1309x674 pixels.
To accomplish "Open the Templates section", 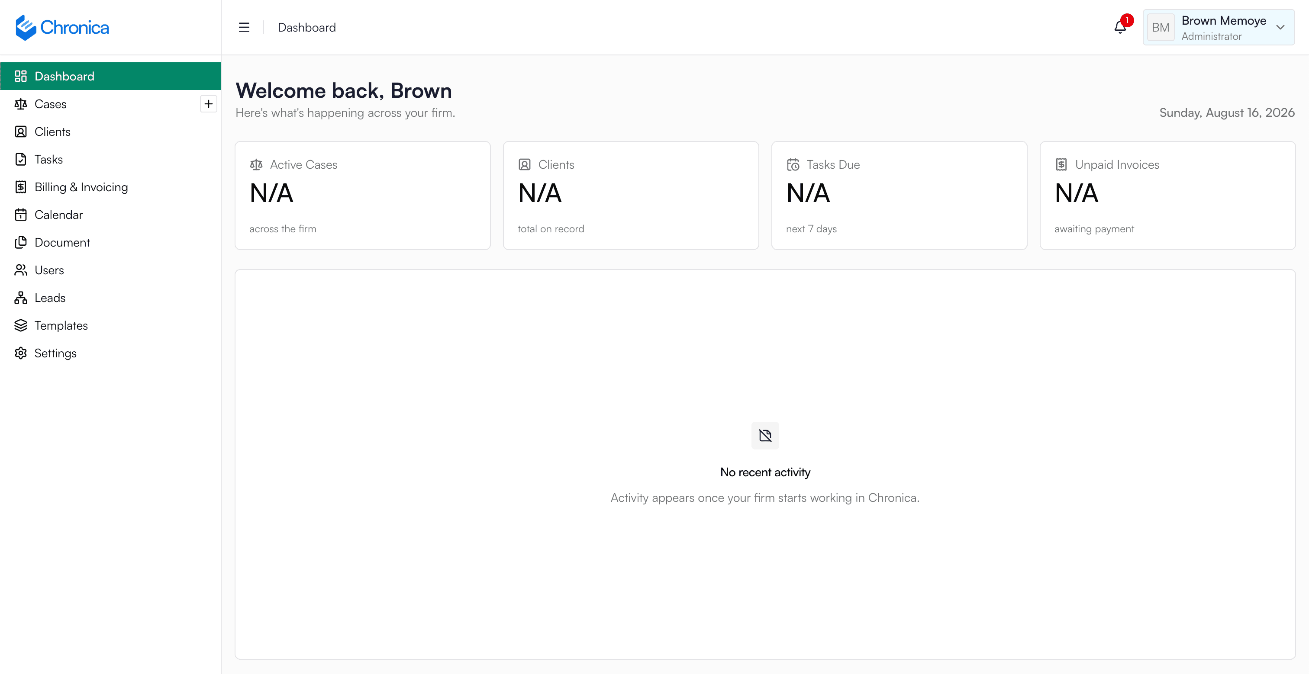I will pyautogui.click(x=110, y=326).
